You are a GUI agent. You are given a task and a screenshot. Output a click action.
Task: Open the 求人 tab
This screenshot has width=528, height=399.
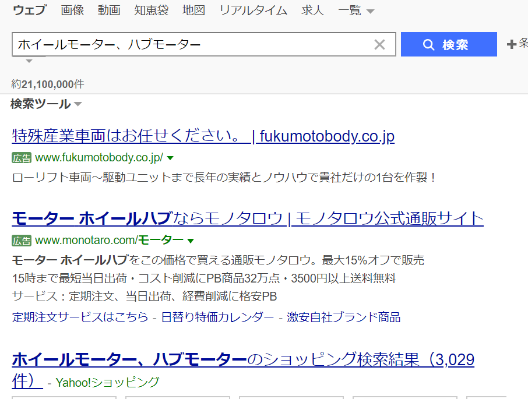coord(312,10)
